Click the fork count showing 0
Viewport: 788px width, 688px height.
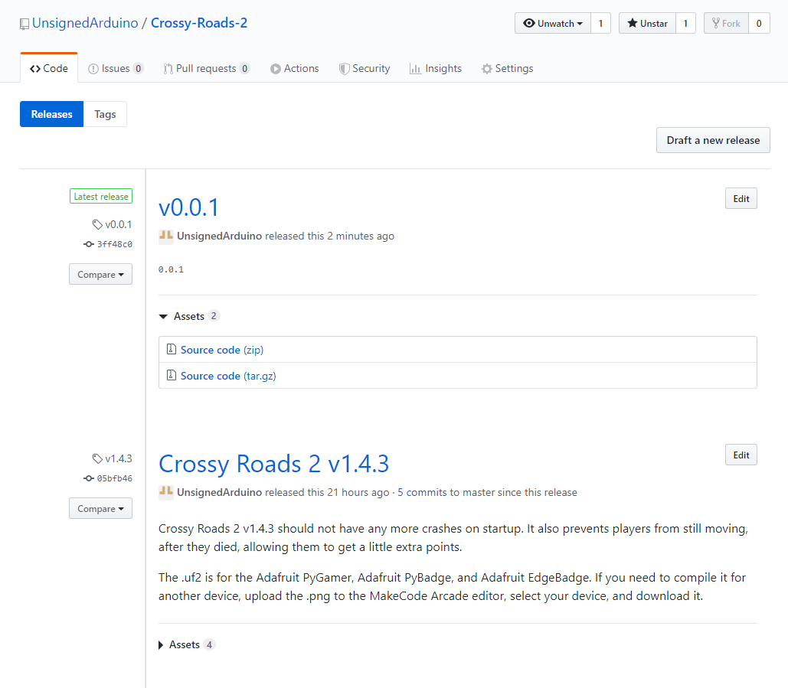(759, 24)
